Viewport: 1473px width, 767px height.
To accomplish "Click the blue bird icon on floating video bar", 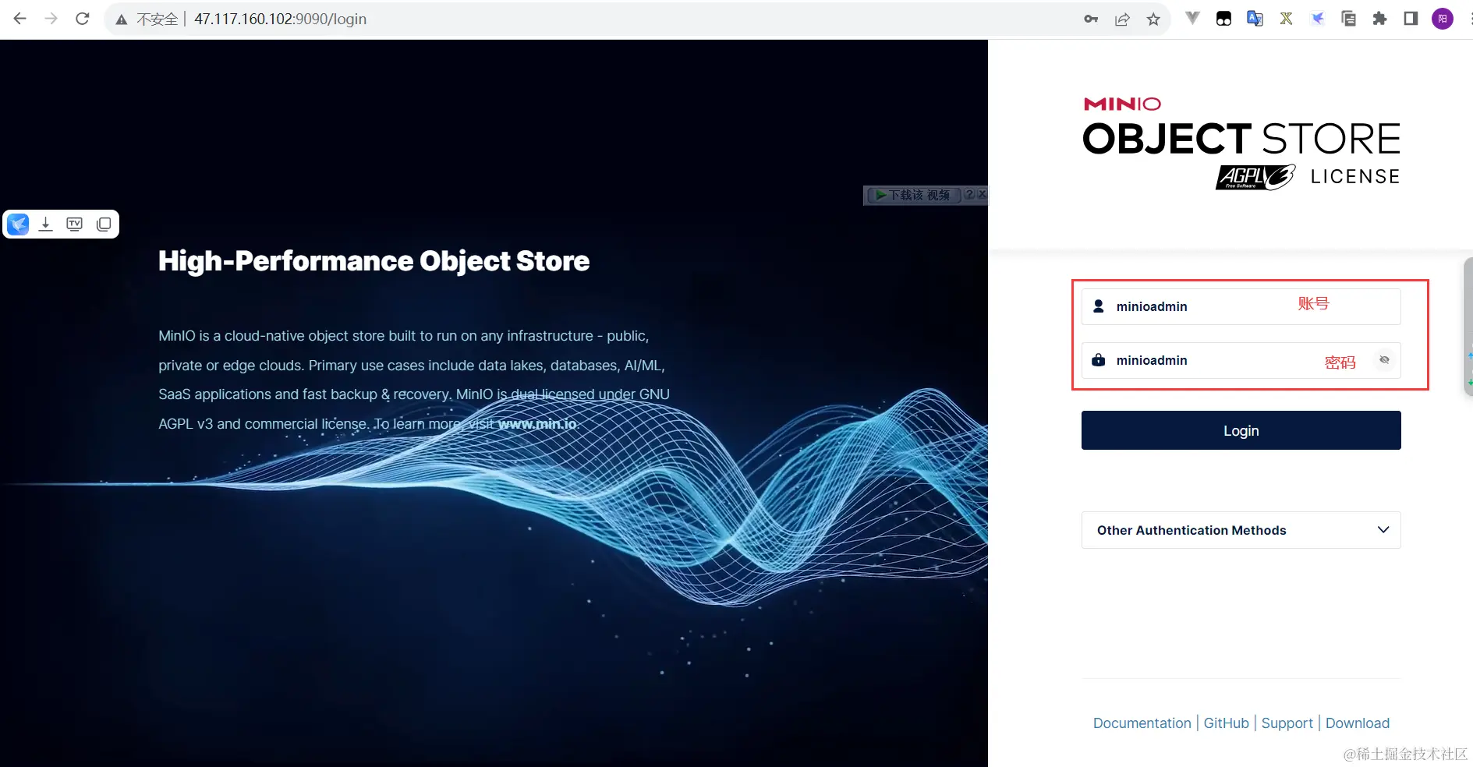I will click(18, 224).
